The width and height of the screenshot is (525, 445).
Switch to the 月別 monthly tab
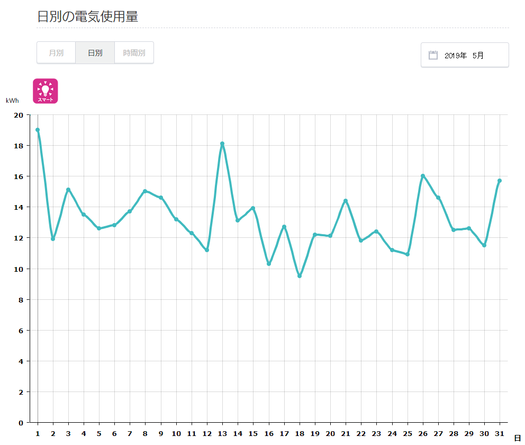[x=56, y=53]
